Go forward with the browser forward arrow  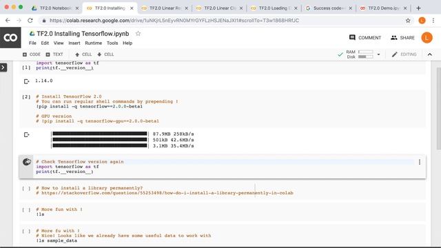(x=19, y=21)
